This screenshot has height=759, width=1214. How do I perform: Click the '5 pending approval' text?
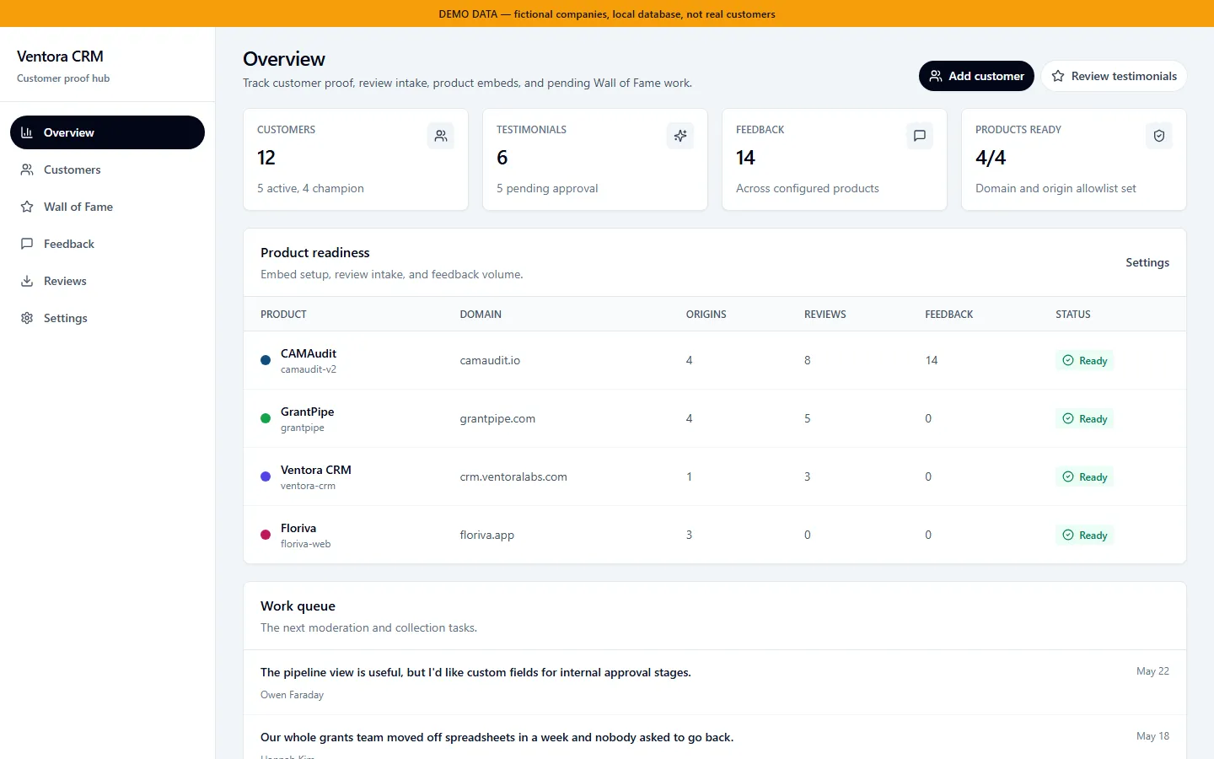coord(547,188)
